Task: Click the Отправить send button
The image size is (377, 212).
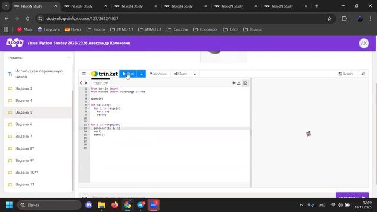Action: 352,196
